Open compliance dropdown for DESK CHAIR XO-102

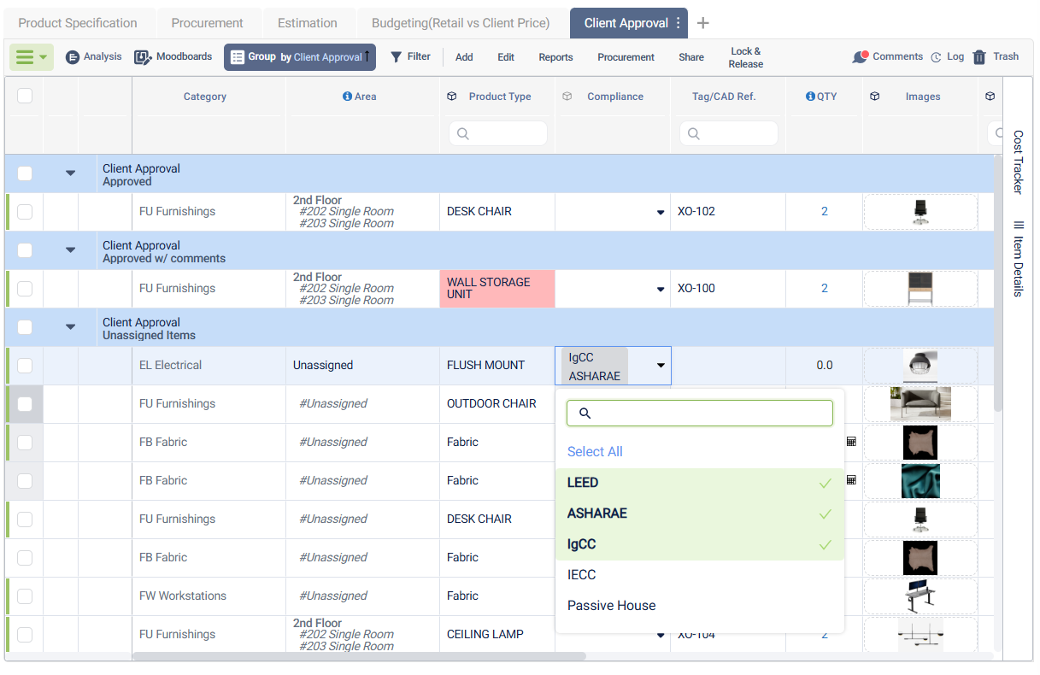tap(661, 212)
